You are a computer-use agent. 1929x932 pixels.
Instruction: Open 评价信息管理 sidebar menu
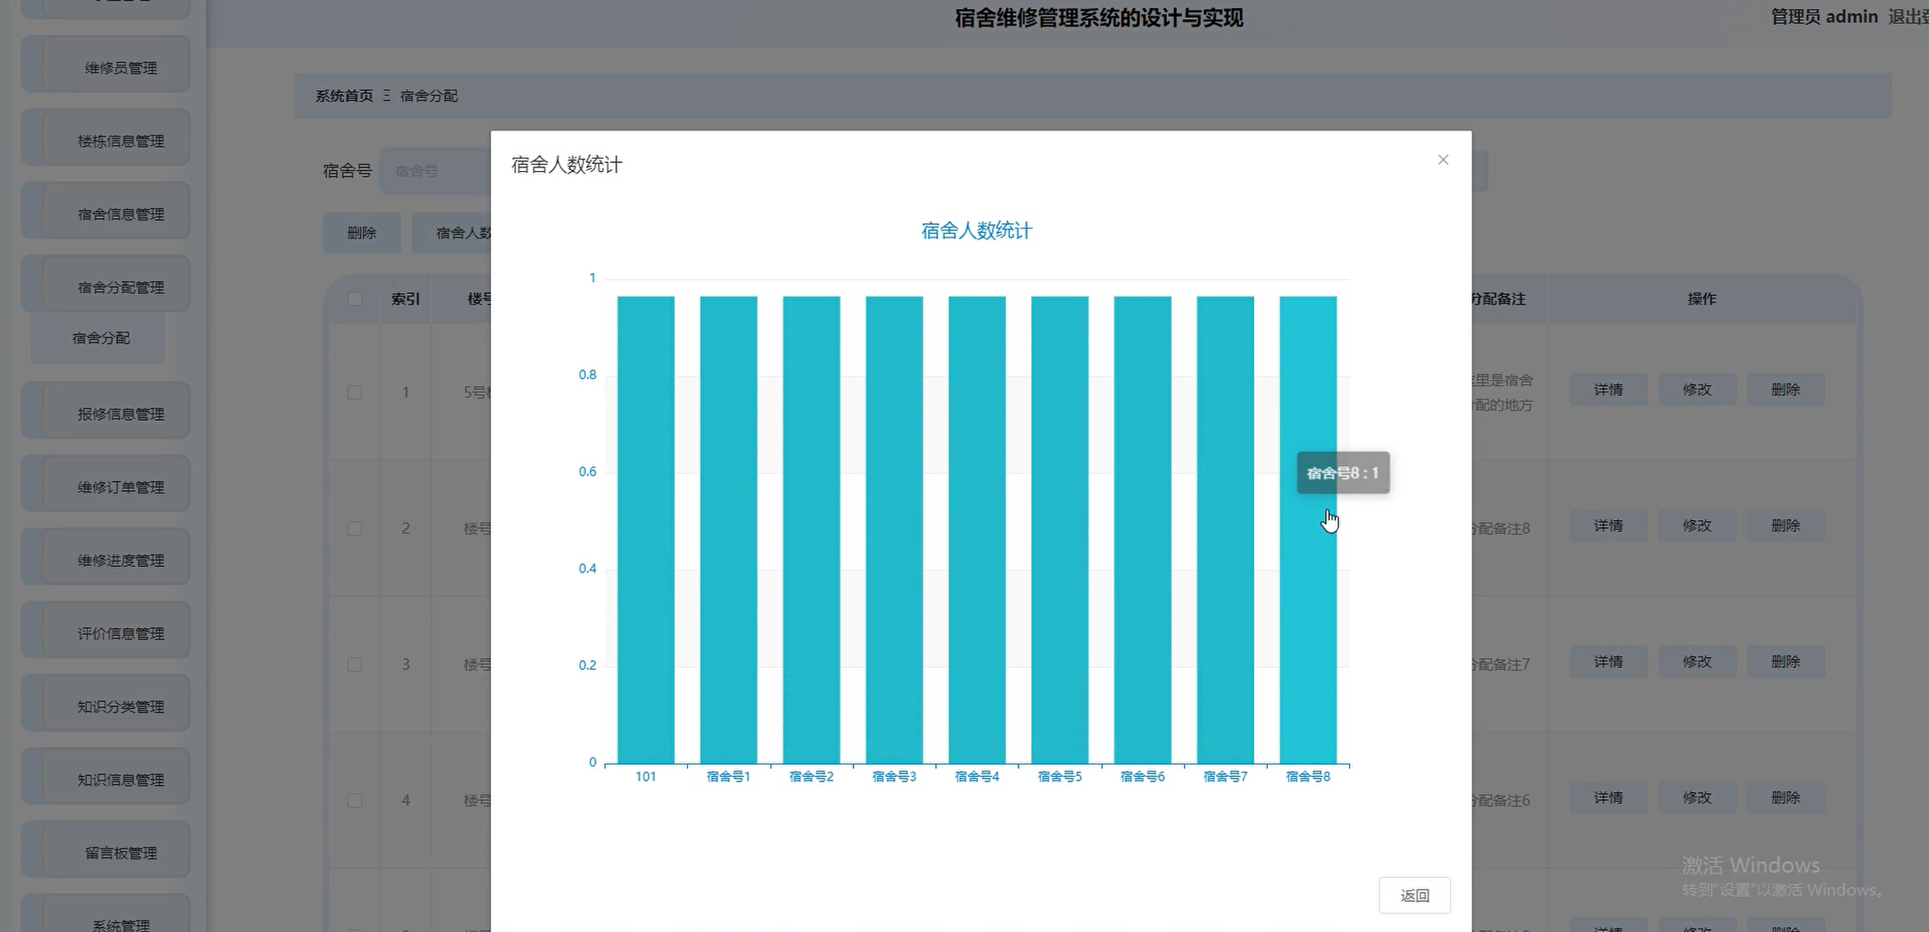click(105, 631)
